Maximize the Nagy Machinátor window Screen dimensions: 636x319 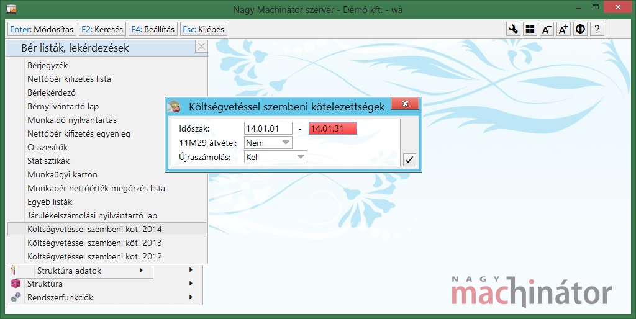coord(596,7)
